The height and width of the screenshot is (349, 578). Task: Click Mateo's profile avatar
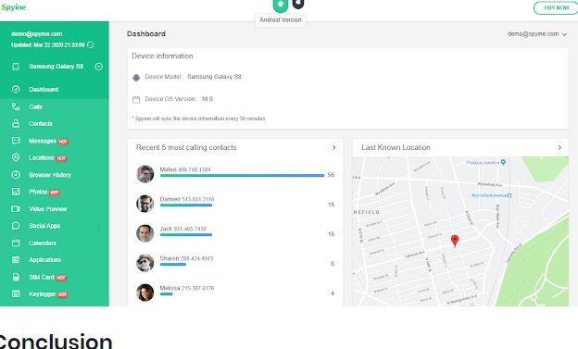point(144,174)
